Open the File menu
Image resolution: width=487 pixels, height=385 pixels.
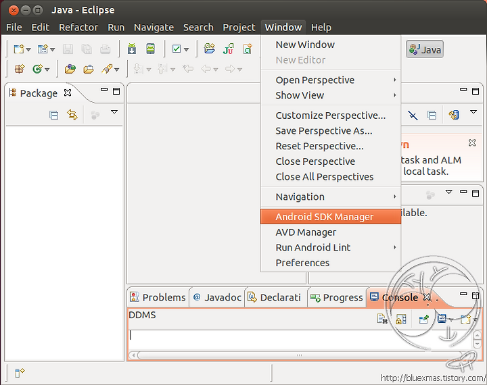tap(14, 27)
